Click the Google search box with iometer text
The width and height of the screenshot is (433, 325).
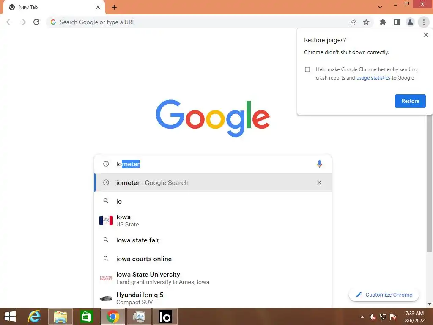tap(213, 164)
